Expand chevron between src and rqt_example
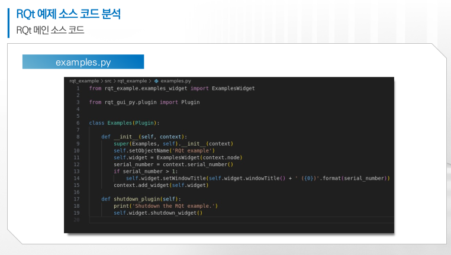 [114, 81]
